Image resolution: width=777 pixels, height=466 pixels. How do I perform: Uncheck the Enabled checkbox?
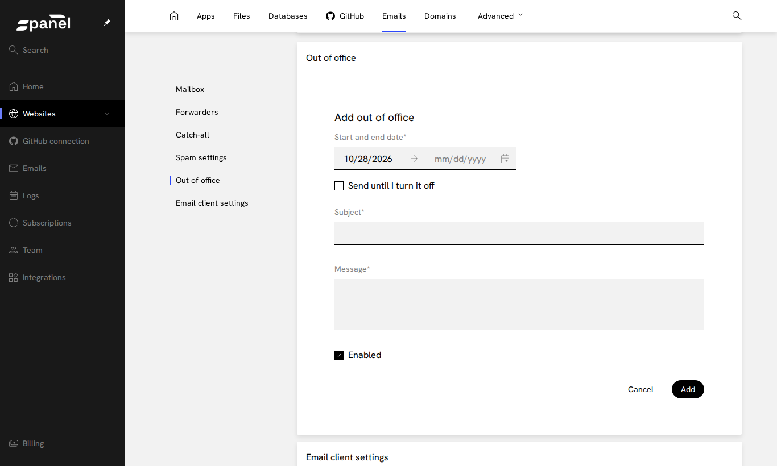coord(339,355)
